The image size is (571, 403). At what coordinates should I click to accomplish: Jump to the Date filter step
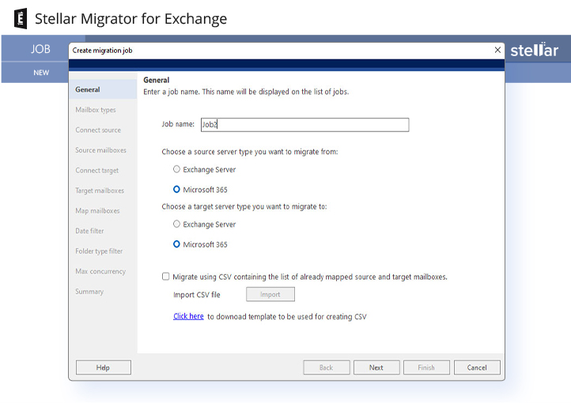click(x=89, y=231)
